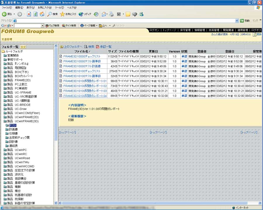This screenshot has height=210, width=263.
Task: Click the document icon of FRAME3D10100問題点レポート01
Action: pos(61,81)
